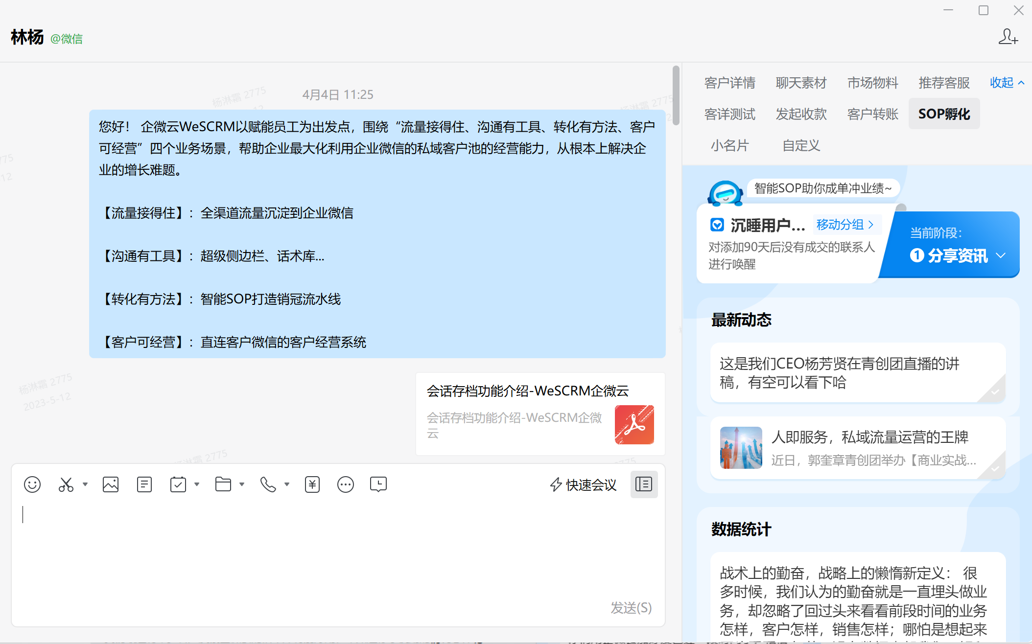The width and height of the screenshot is (1032, 644).
Task: Open the CEO livestream script card
Action: tap(858, 372)
